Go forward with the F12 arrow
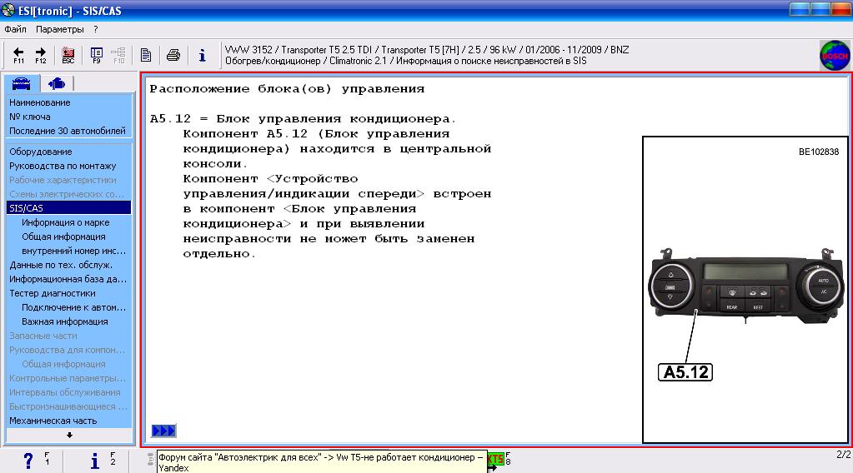 41,55
